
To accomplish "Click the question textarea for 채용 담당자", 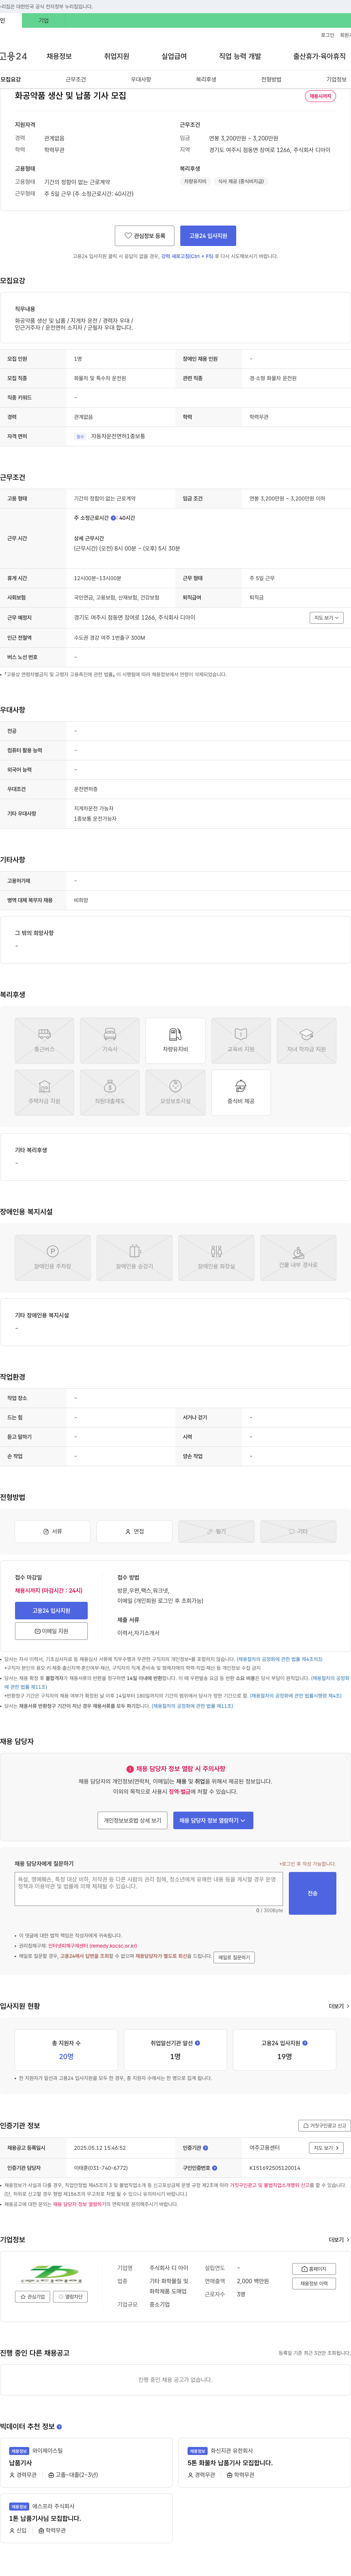I will (x=149, y=1889).
